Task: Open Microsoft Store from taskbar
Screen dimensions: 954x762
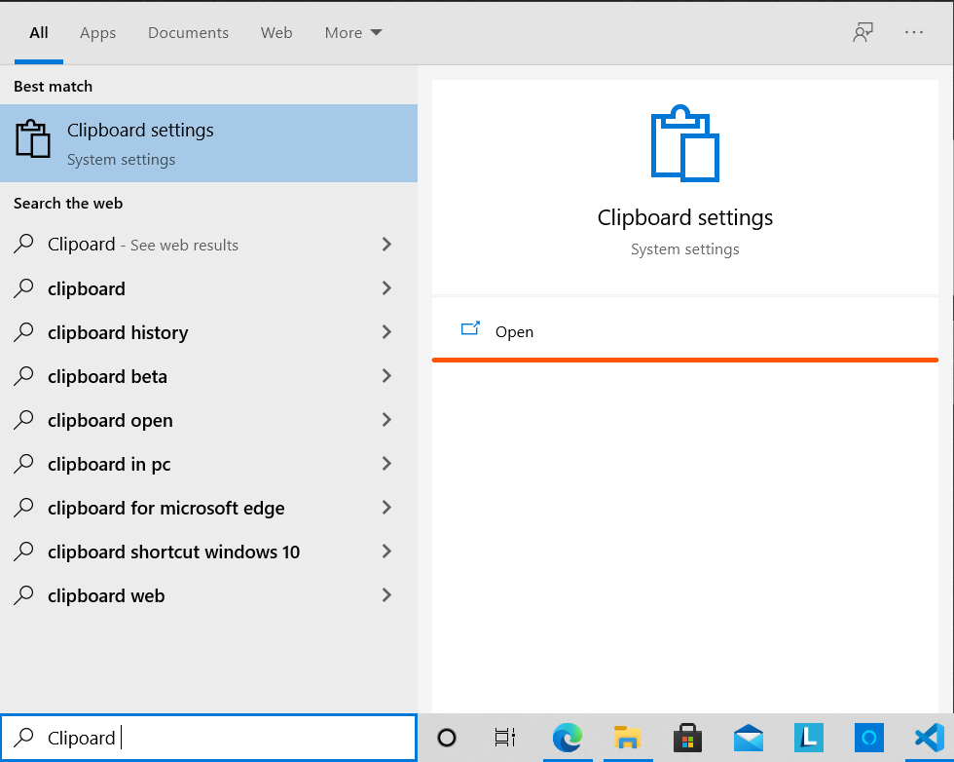Action: [687, 738]
